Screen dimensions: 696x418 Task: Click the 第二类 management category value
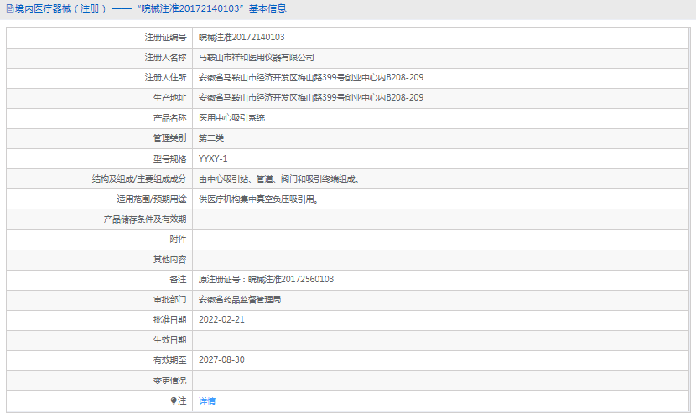[x=210, y=138]
